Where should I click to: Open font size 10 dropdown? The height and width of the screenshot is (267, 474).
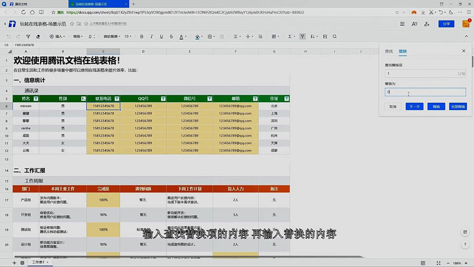128,37
